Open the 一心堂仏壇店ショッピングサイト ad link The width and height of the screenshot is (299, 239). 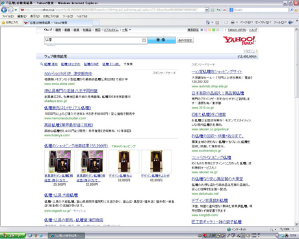217,71
